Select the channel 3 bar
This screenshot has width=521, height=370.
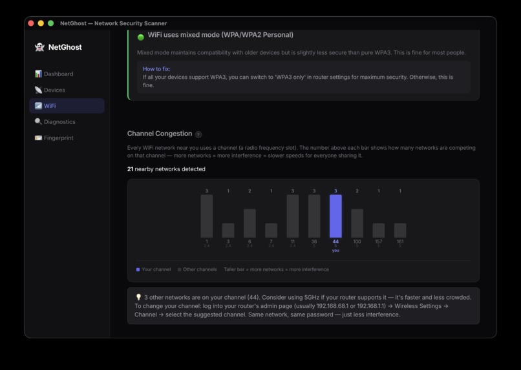(x=228, y=231)
